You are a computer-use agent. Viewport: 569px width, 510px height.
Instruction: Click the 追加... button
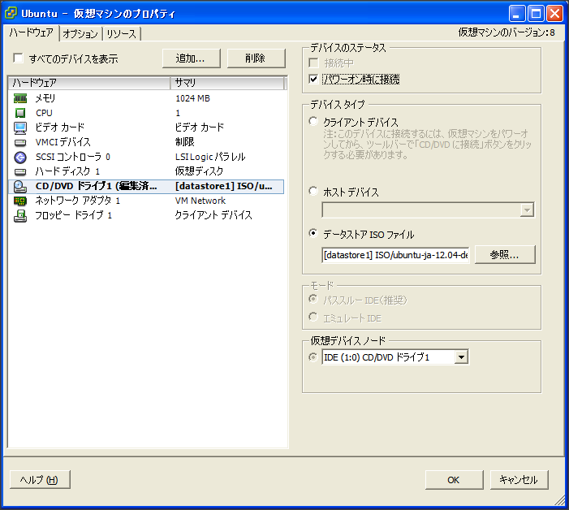(192, 58)
